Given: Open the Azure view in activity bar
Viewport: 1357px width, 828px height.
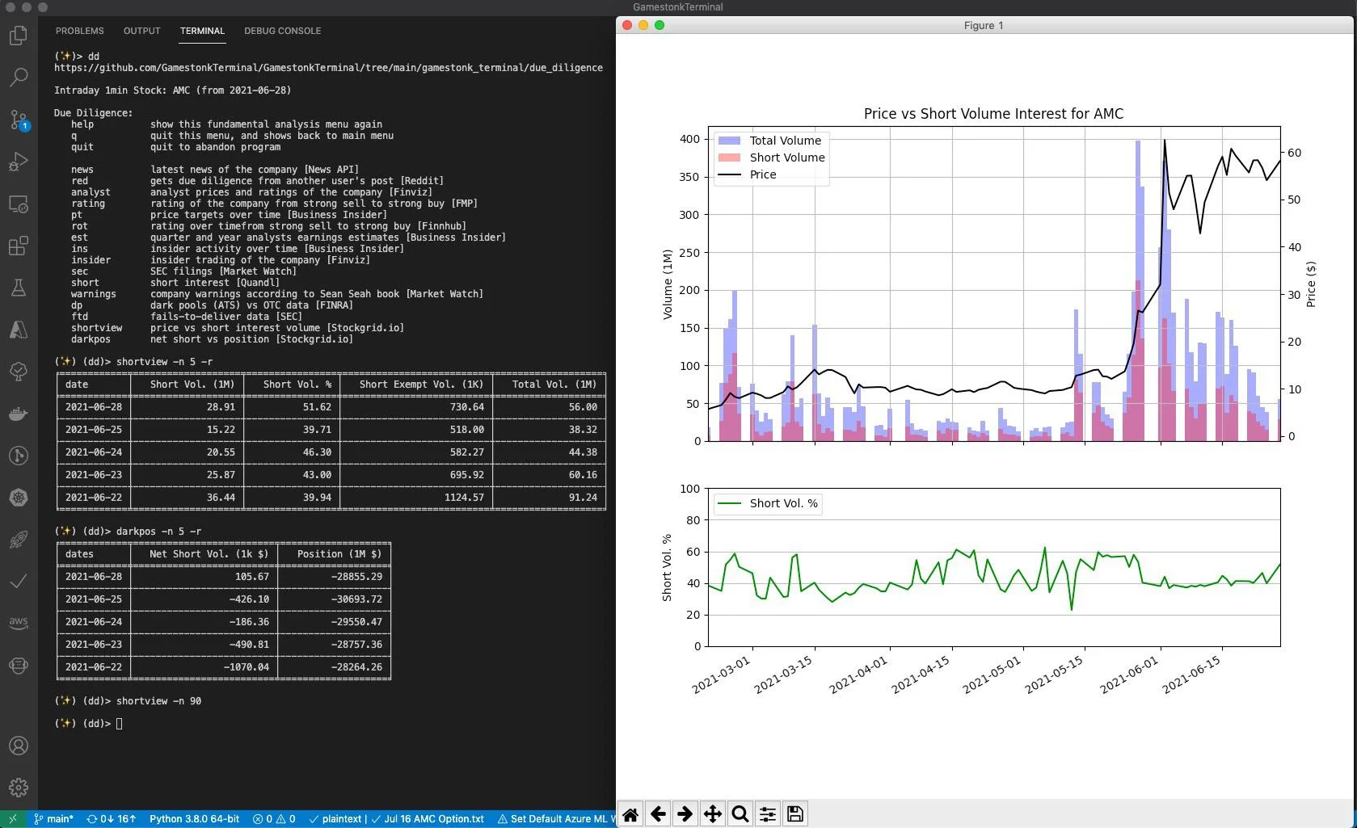Looking at the screenshot, I should tap(18, 330).
